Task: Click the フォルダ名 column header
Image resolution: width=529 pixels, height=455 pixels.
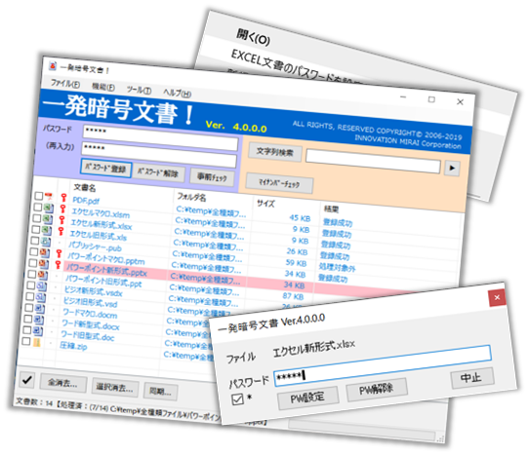Action: click(x=192, y=197)
